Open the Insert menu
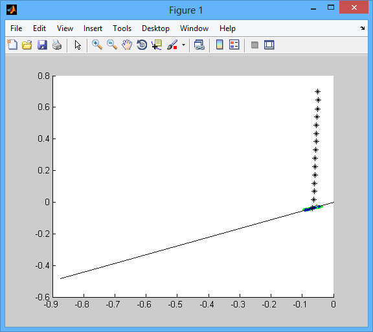The width and height of the screenshot is (373, 332). [93, 28]
